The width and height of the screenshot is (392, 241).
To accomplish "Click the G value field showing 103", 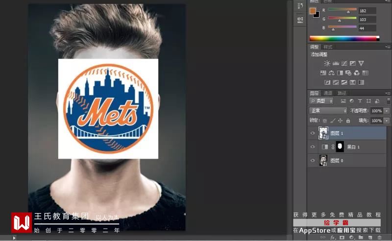I will coord(367,20).
